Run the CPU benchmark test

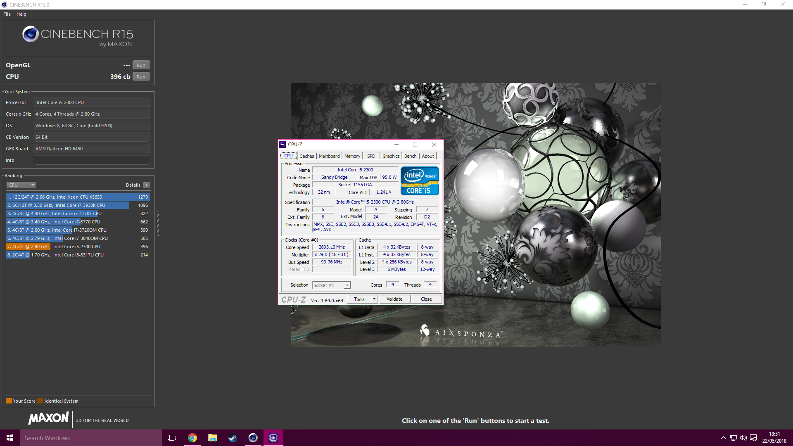coord(141,77)
